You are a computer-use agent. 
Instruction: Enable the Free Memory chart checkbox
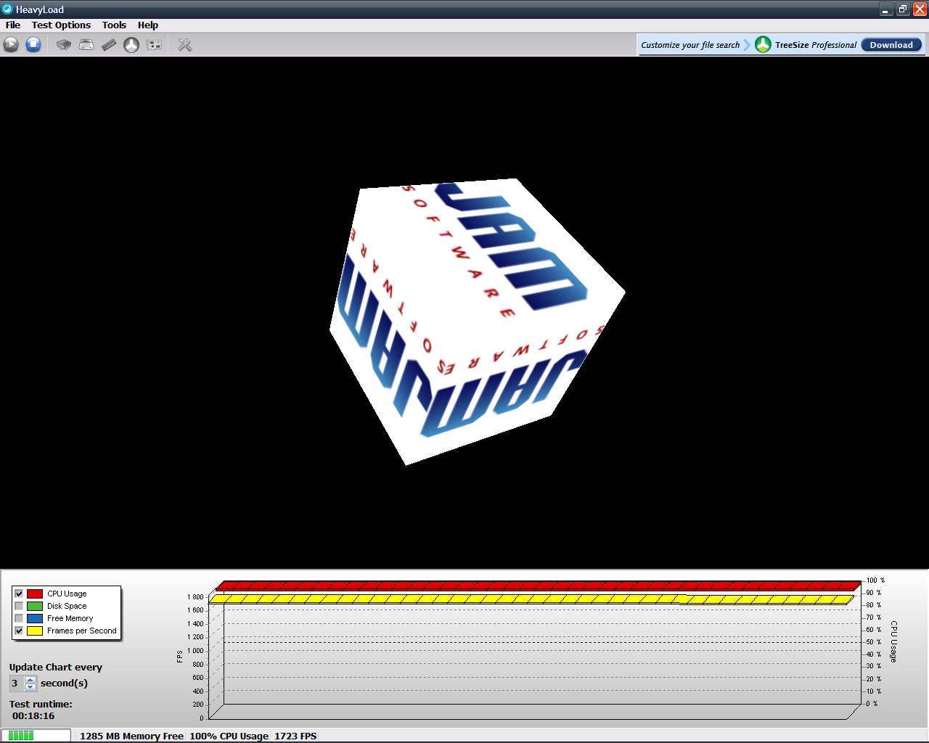(19, 618)
